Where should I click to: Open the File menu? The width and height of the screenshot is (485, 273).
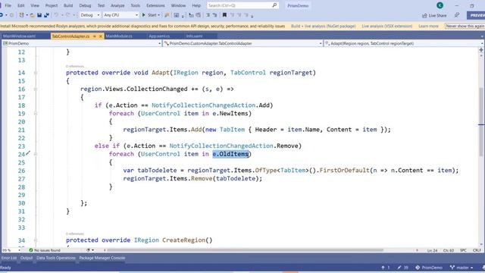click(8, 5)
